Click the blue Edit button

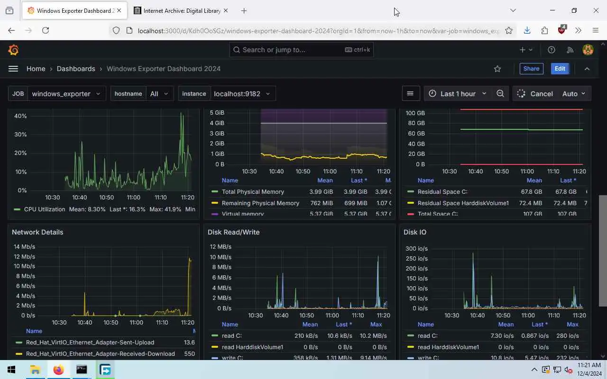560,69
